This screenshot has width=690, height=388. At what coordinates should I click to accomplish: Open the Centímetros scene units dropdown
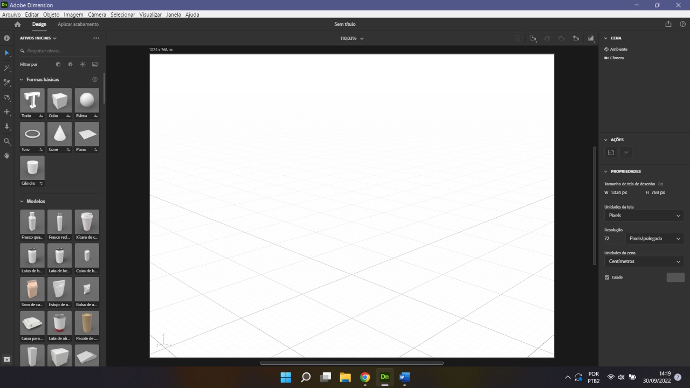click(x=644, y=261)
